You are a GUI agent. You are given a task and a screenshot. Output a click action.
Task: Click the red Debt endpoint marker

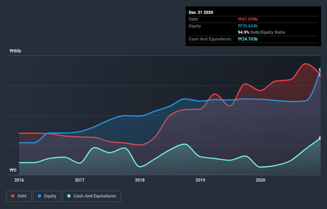pyautogui.click(x=320, y=75)
